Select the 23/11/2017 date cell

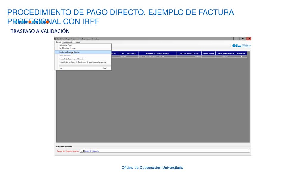pyautogui.click(x=225, y=56)
